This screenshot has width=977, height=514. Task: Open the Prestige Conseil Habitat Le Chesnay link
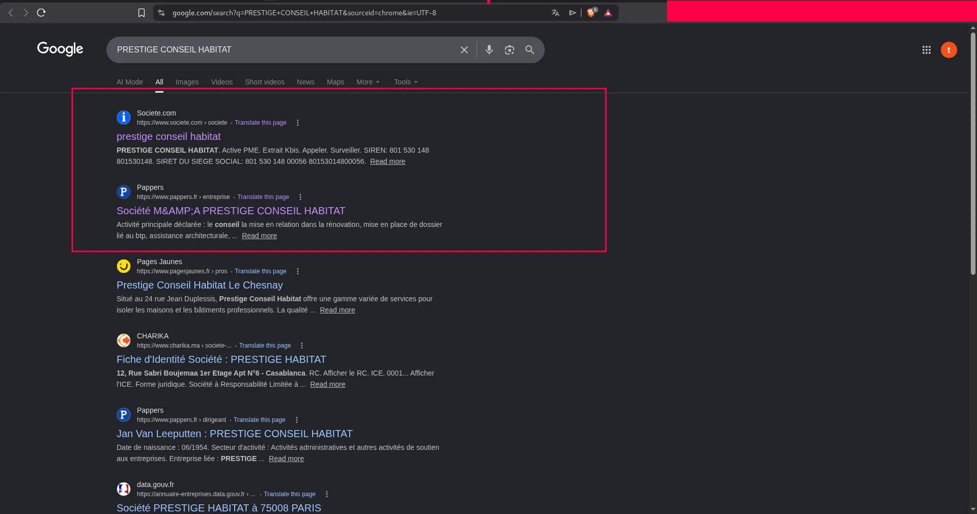click(200, 285)
